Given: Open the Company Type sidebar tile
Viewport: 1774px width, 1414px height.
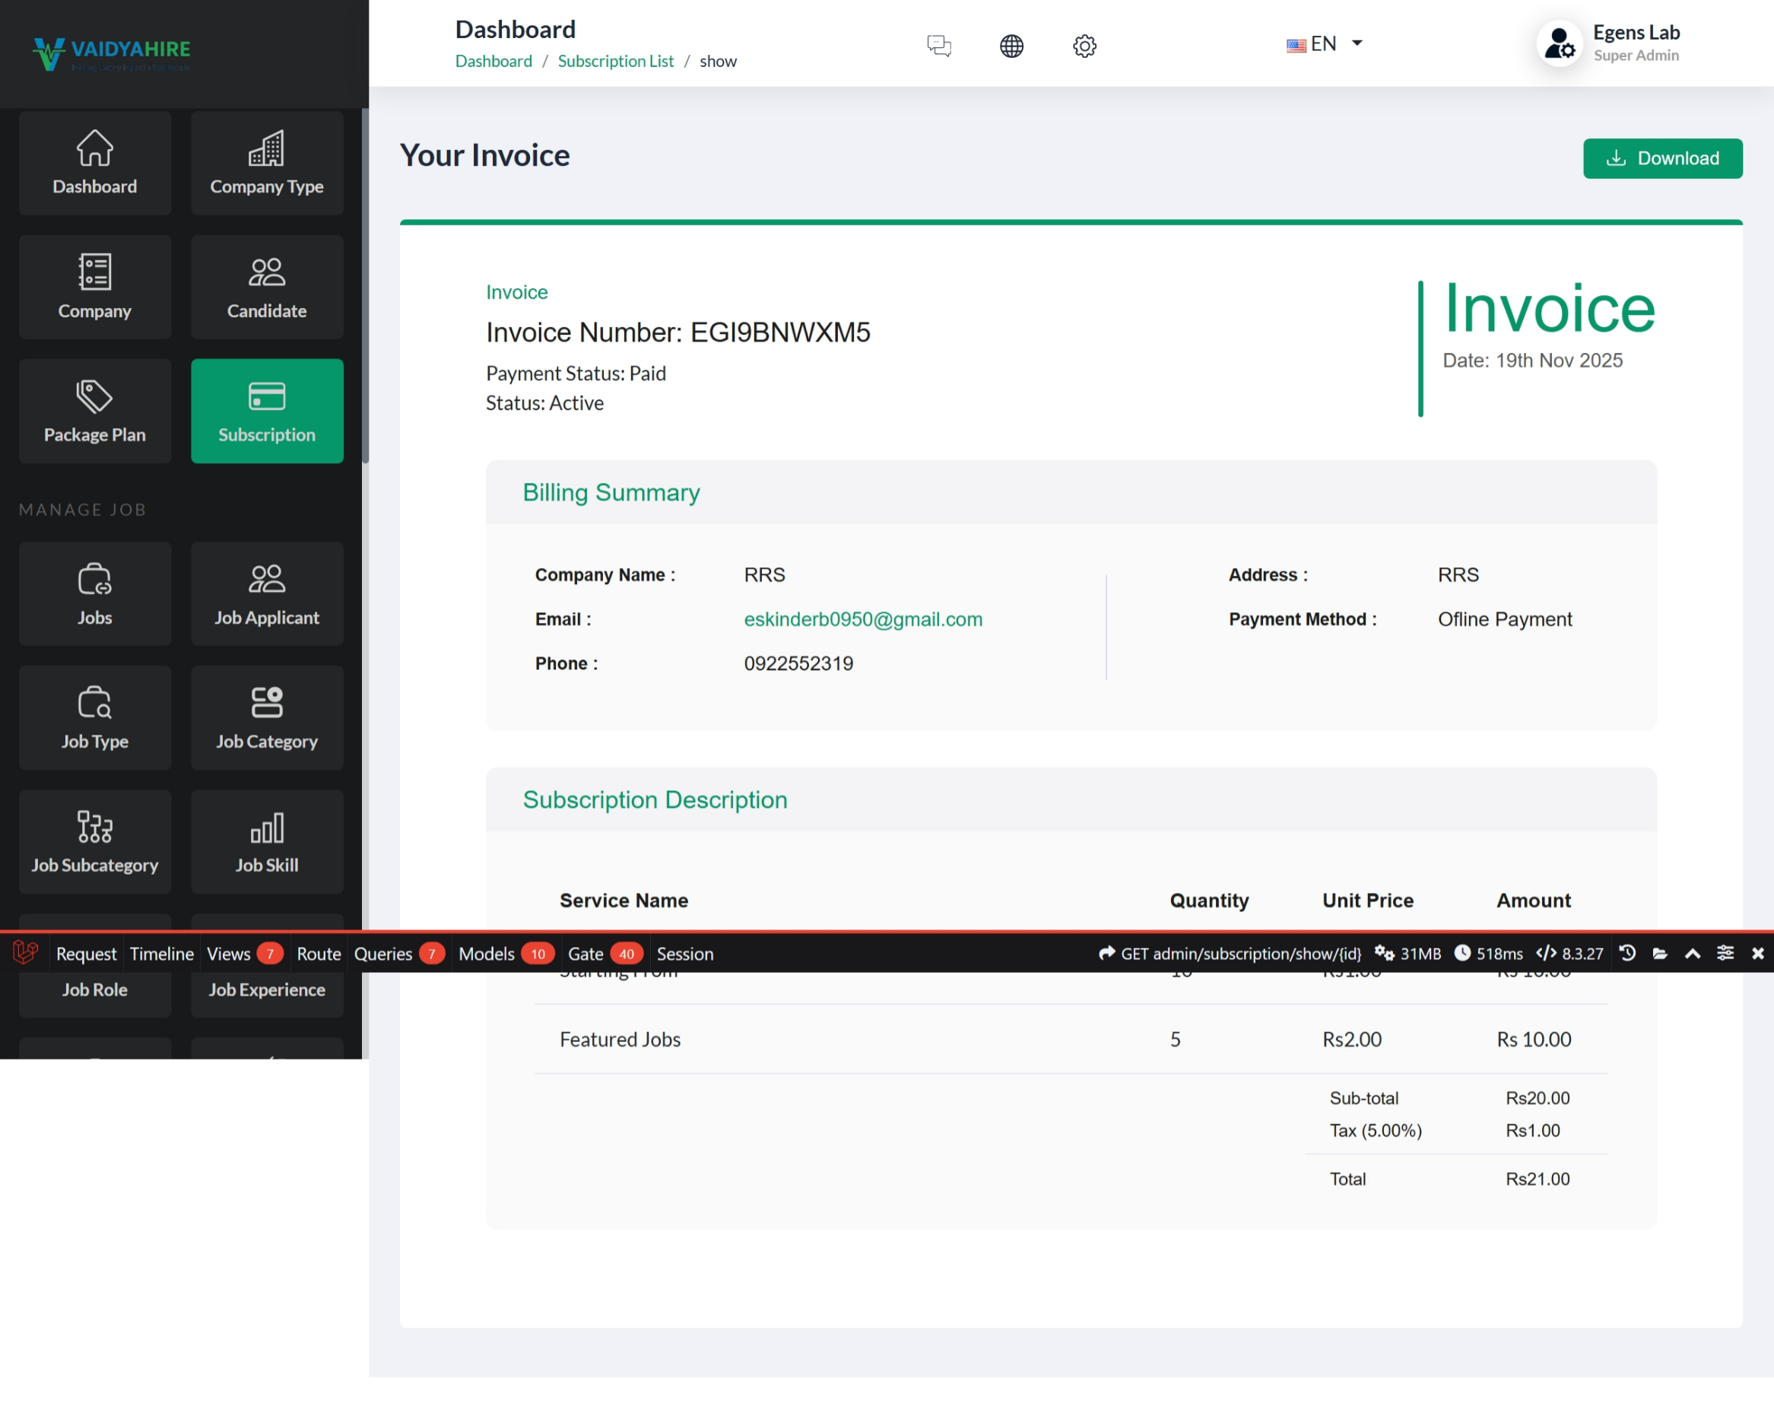Looking at the screenshot, I should (267, 163).
